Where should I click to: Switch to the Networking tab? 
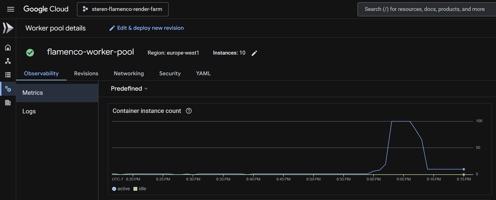point(129,73)
